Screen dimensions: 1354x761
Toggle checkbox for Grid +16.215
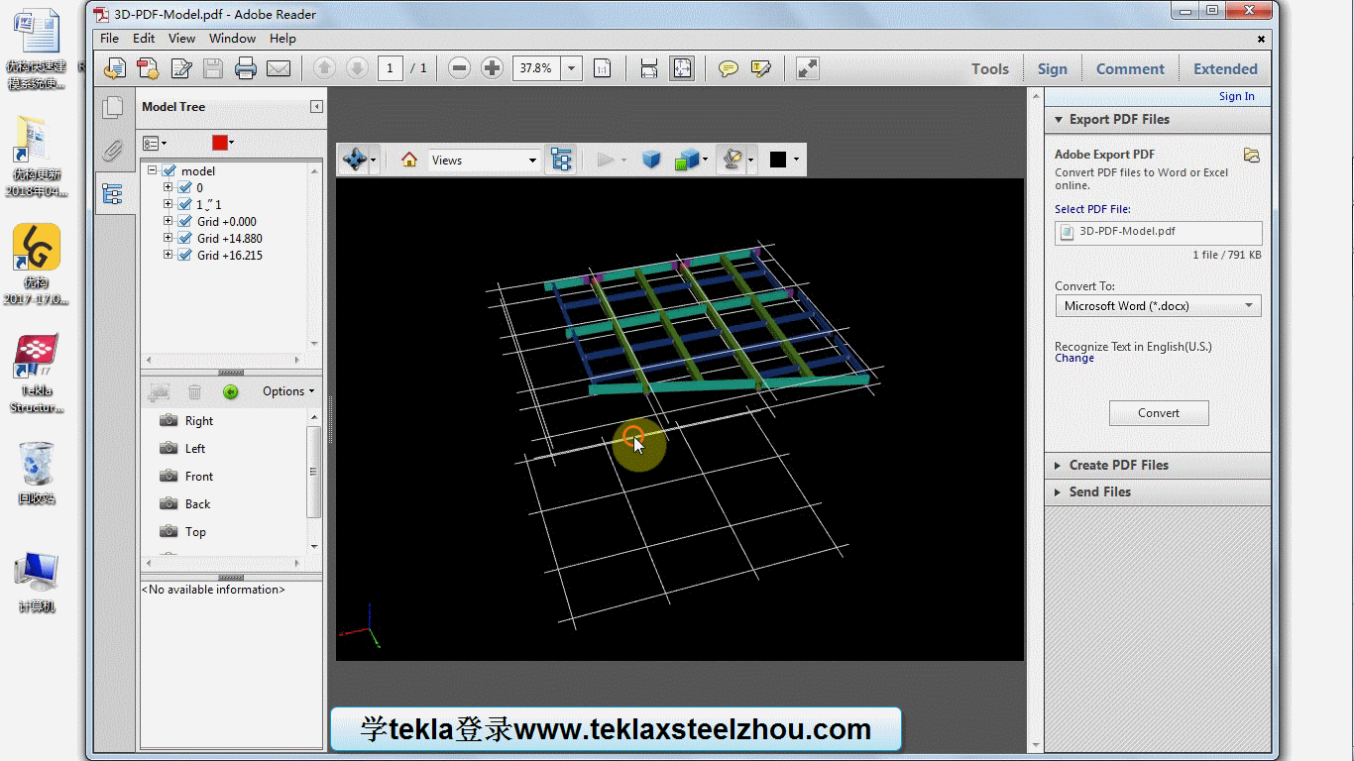(184, 255)
